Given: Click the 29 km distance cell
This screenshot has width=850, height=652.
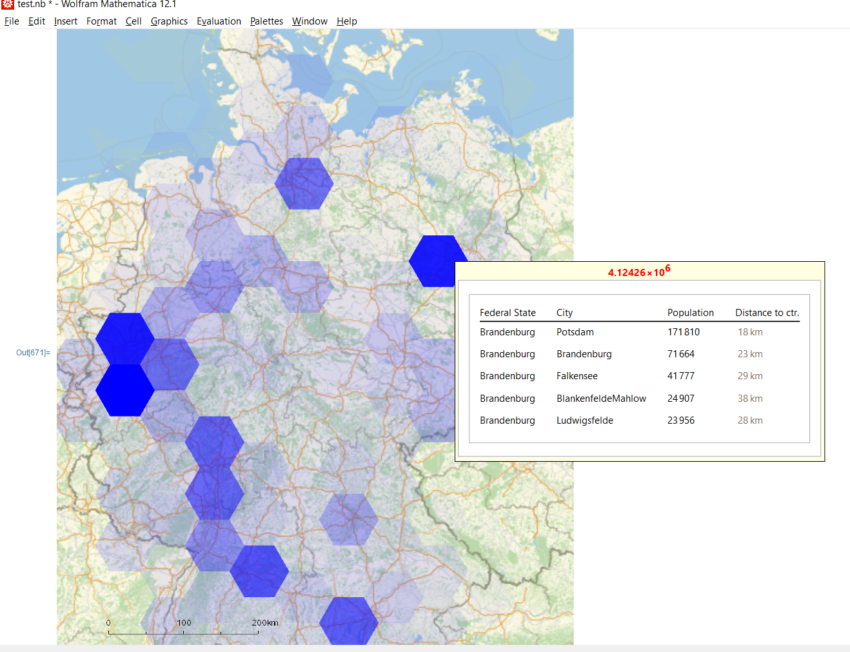Looking at the screenshot, I should 750,376.
